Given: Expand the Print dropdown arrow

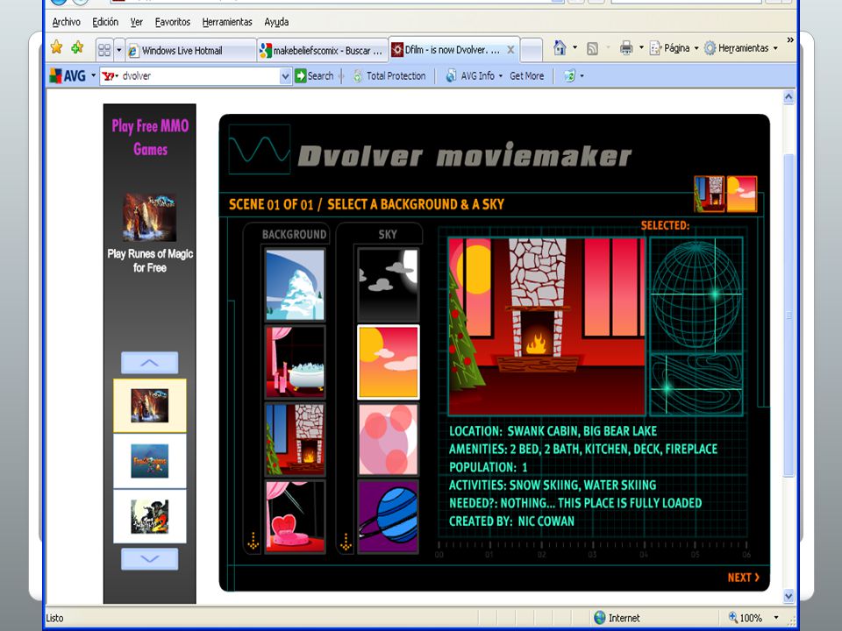Looking at the screenshot, I should (x=641, y=47).
